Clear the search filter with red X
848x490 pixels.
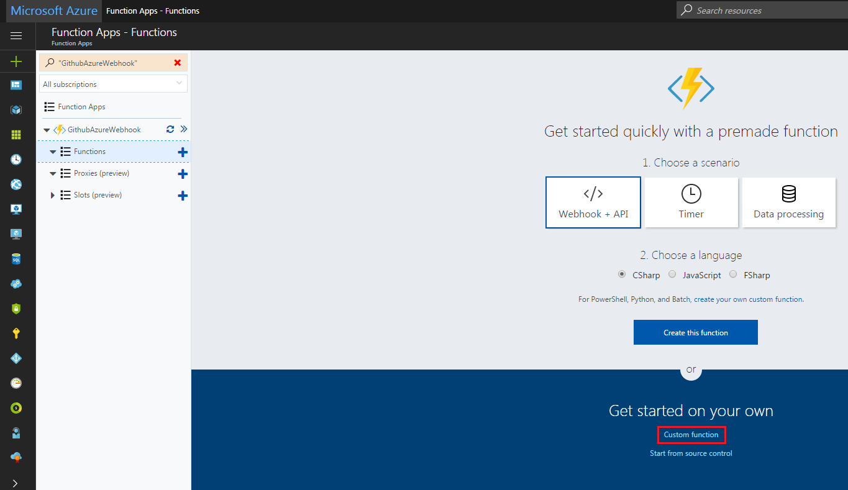(x=178, y=63)
